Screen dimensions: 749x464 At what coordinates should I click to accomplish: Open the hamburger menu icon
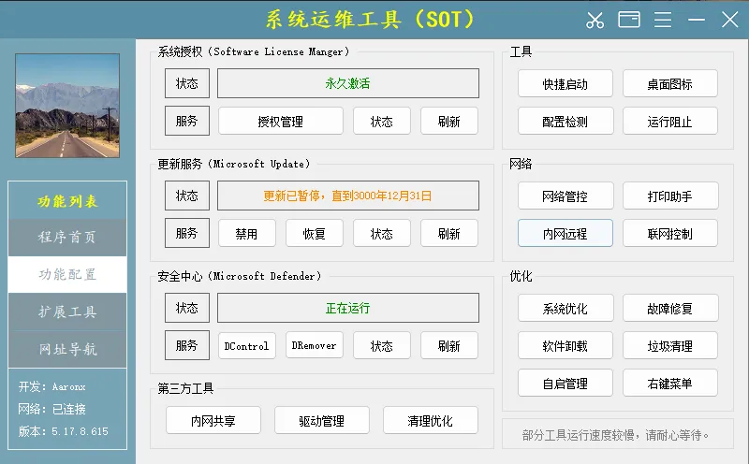coord(663,20)
